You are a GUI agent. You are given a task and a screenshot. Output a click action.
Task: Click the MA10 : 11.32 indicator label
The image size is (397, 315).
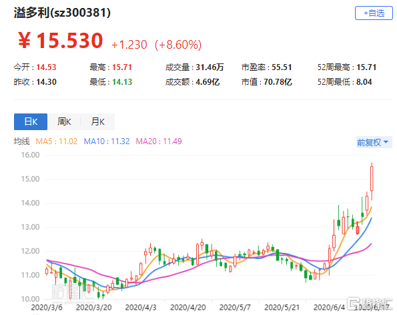click(107, 141)
